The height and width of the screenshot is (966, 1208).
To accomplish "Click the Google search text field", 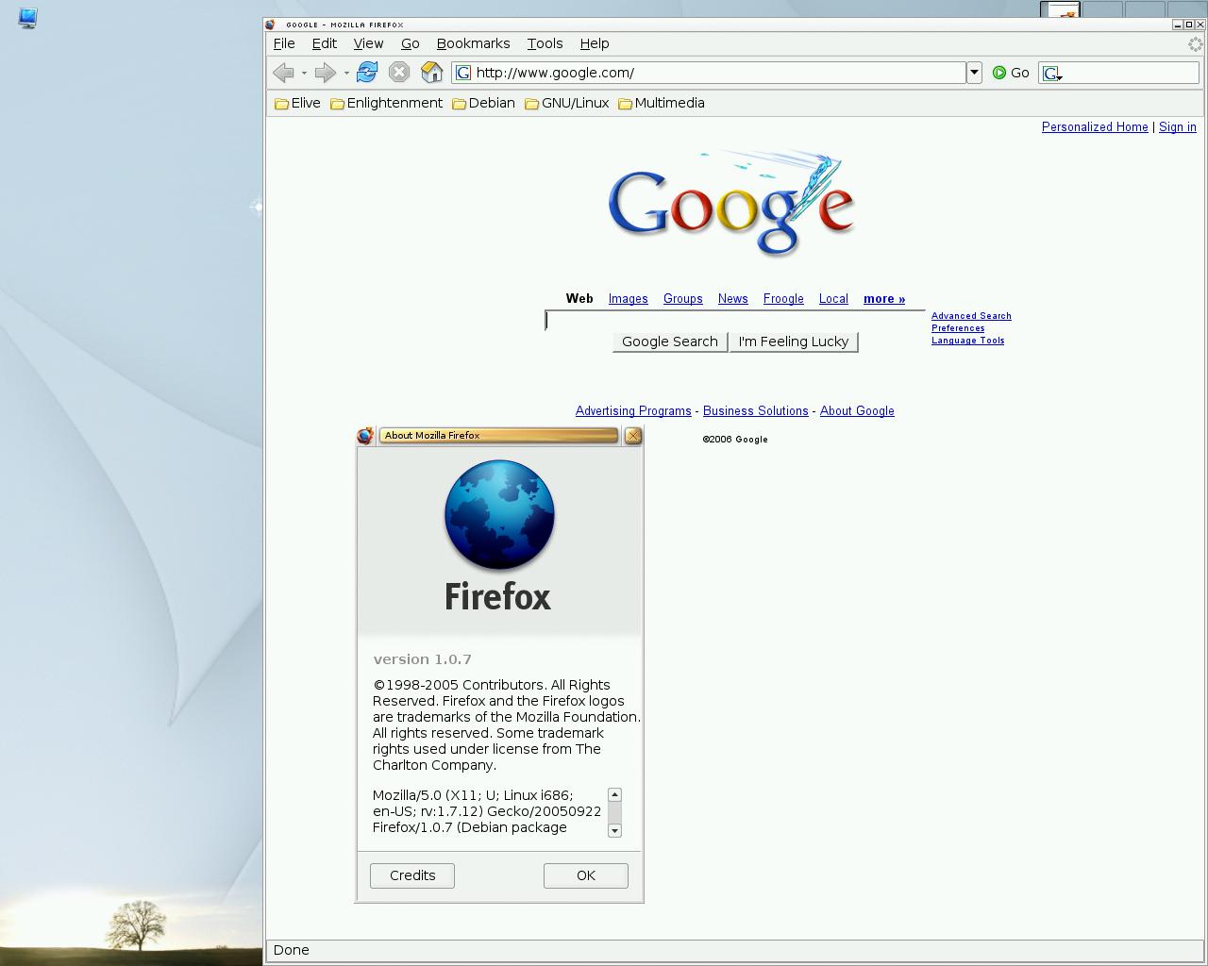I will click(x=734, y=320).
